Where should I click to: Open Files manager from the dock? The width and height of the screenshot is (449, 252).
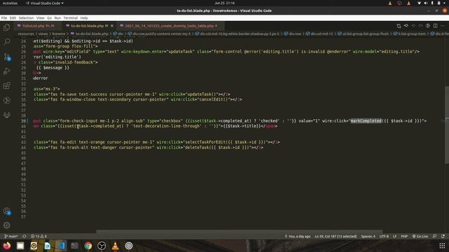point(20,246)
